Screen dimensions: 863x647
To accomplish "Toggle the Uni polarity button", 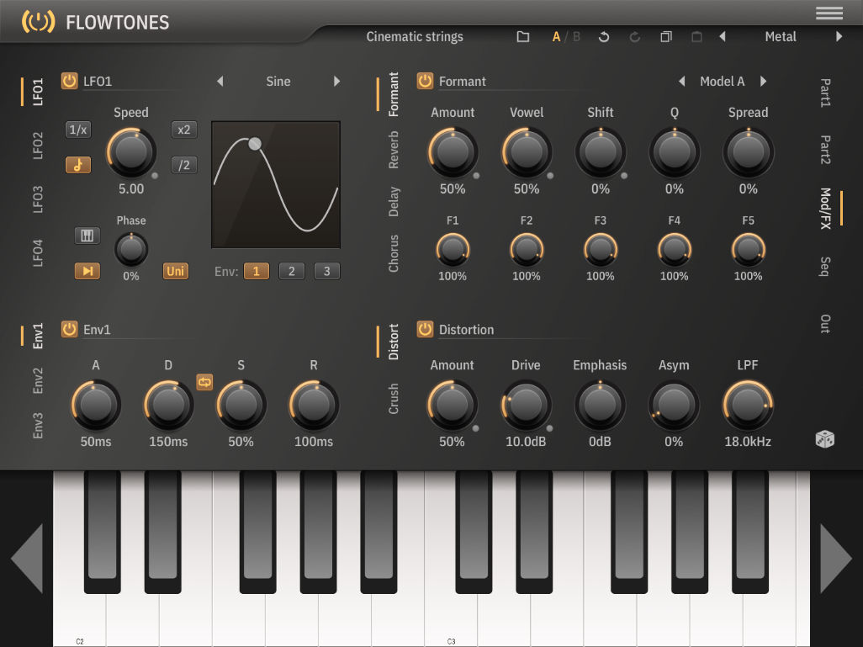I will click(x=176, y=271).
